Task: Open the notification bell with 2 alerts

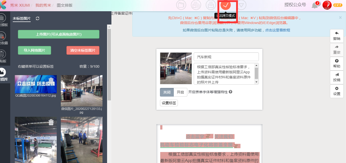Action: 315,5
